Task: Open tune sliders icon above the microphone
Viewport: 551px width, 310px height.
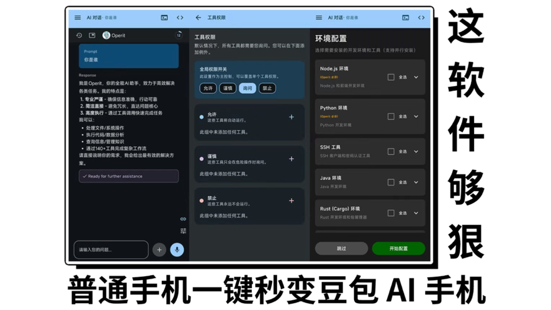Action: tap(183, 231)
